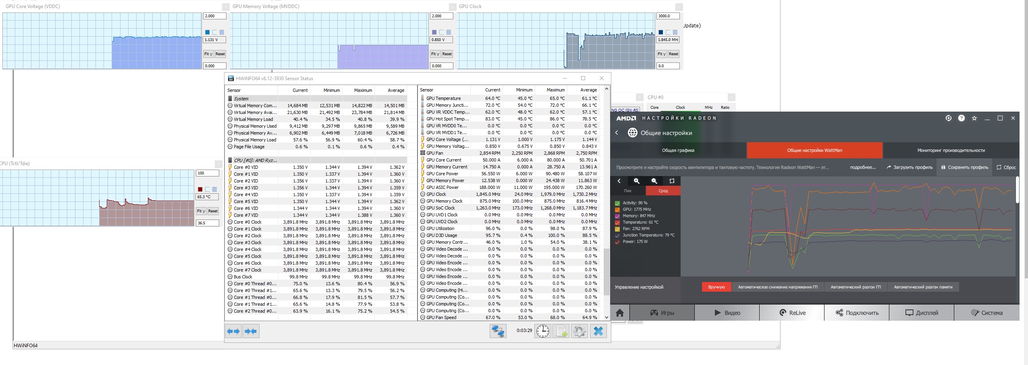The image size is (1028, 365).
Task: Click the Сброс reset button in WattMan
Action: (x=1006, y=167)
